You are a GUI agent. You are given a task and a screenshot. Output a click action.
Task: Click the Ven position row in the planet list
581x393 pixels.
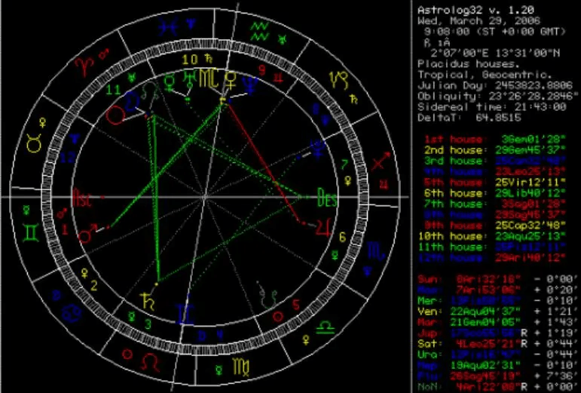coord(497,311)
